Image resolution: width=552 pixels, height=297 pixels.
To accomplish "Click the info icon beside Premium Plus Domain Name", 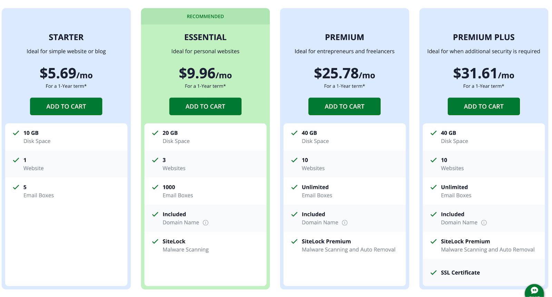I will coord(484,223).
